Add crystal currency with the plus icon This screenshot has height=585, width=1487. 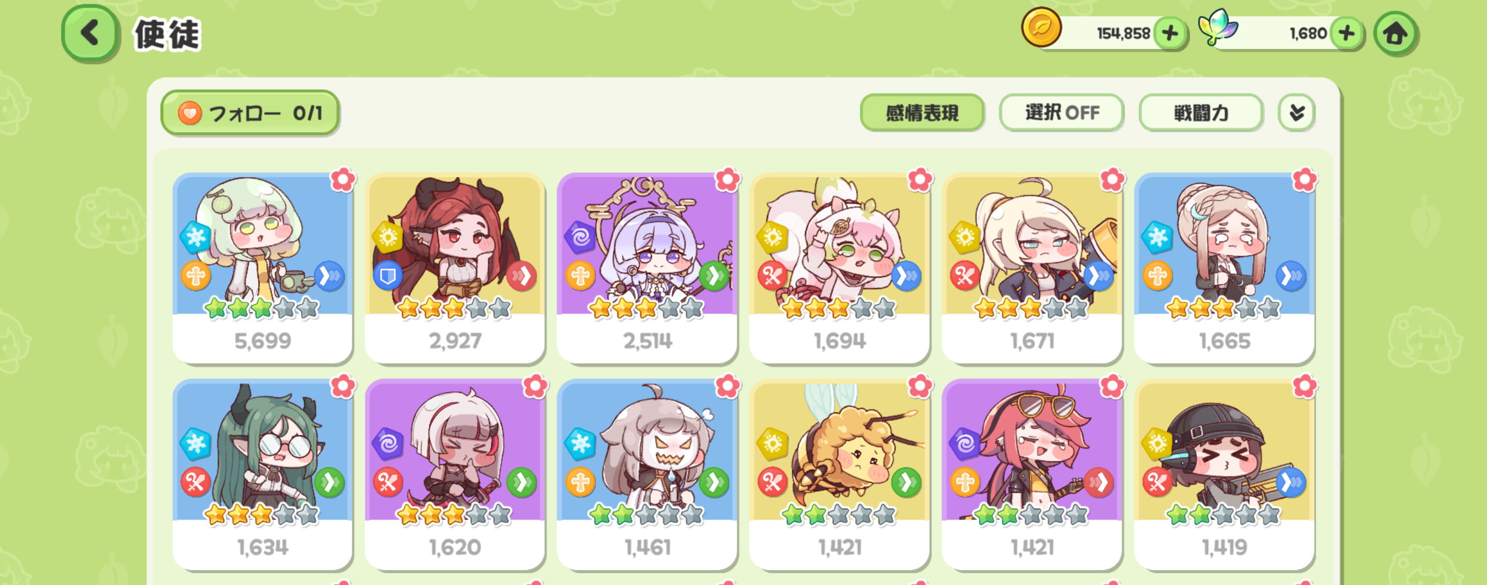tap(1347, 33)
